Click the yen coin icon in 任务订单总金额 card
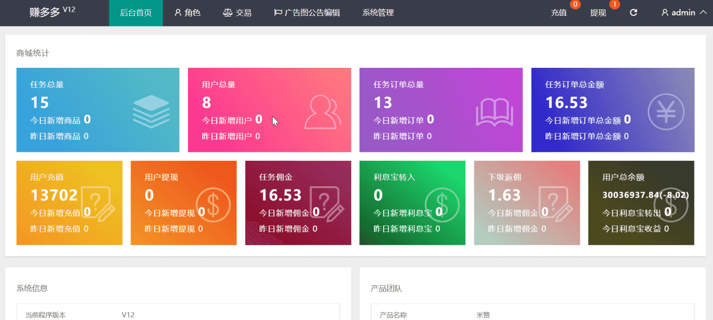This screenshot has height=320, width=713. tap(666, 111)
